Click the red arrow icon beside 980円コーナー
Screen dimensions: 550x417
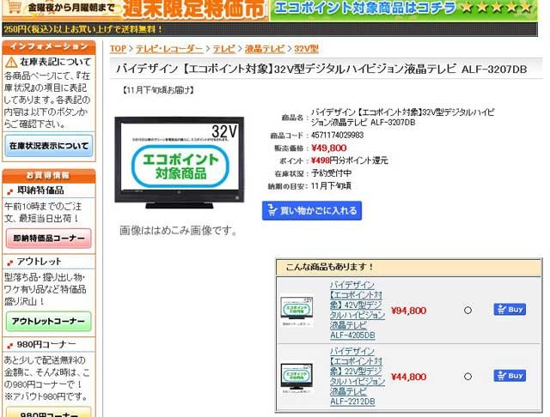pyautogui.click(x=9, y=345)
